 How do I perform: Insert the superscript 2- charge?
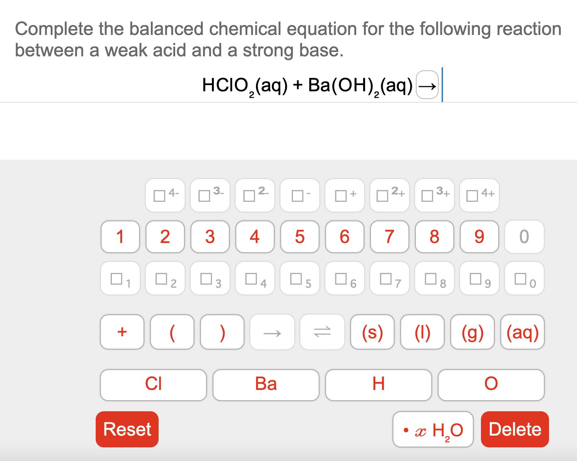tap(255, 196)
